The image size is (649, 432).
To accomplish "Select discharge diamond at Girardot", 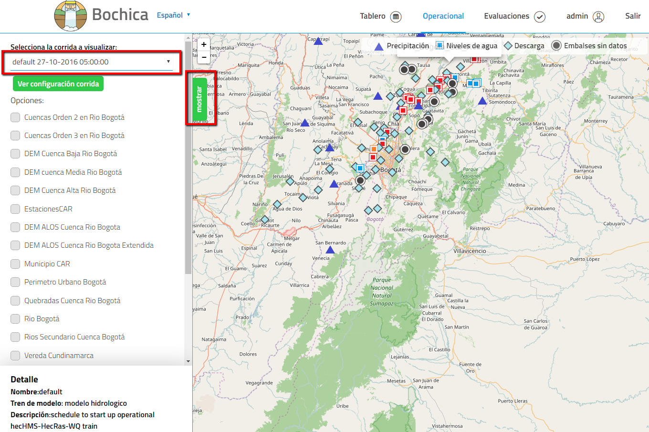I will (265, 220).
